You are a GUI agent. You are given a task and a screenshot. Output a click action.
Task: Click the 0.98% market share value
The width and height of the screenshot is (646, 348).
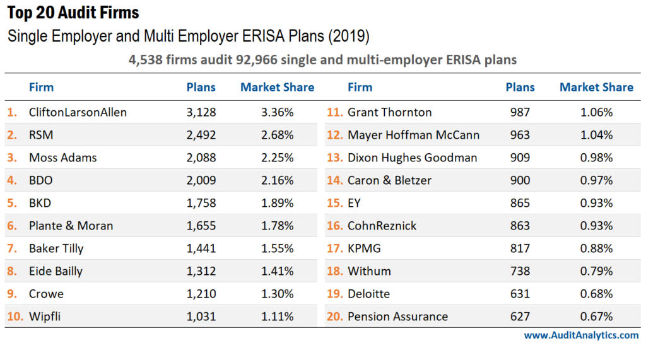point(597,158)
